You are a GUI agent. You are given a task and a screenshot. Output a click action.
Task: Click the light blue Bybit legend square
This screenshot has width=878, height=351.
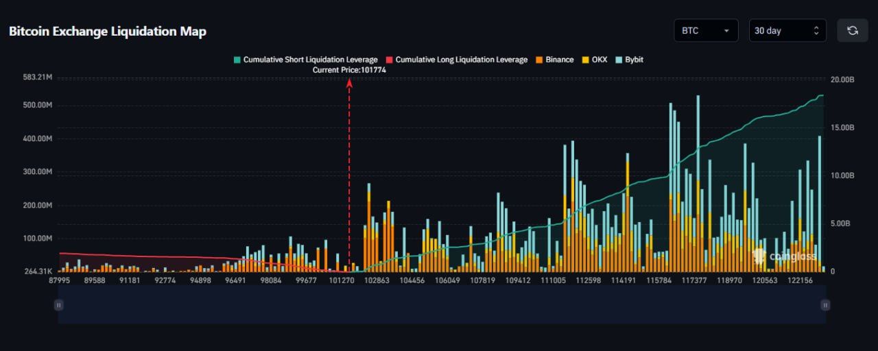point(618,60)
